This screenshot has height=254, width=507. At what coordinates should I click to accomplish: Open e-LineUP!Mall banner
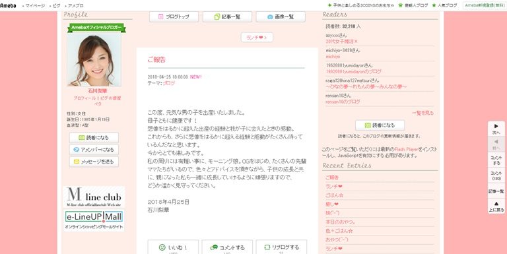tap(94, 220)
